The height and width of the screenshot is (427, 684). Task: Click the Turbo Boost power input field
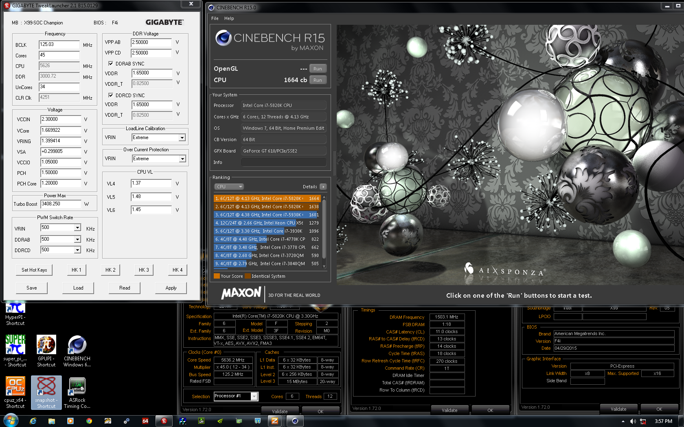pyautogui.click(x=61, y=204)
